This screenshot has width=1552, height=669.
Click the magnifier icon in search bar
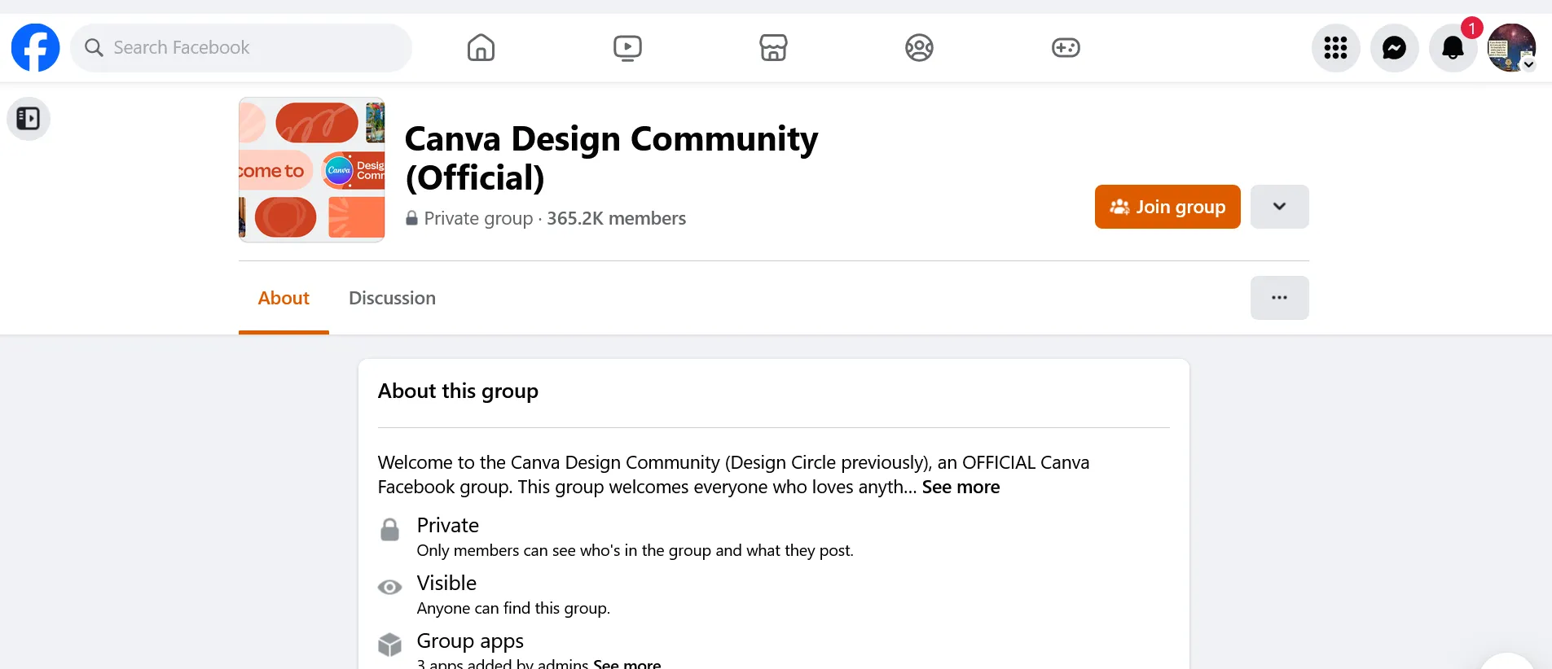94,48
